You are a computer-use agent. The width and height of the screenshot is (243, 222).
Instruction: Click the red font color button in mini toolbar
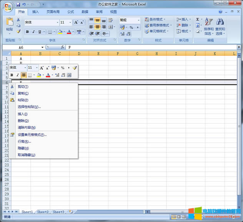[48, 75]
